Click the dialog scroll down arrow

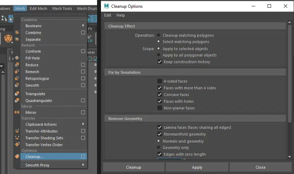289,157
